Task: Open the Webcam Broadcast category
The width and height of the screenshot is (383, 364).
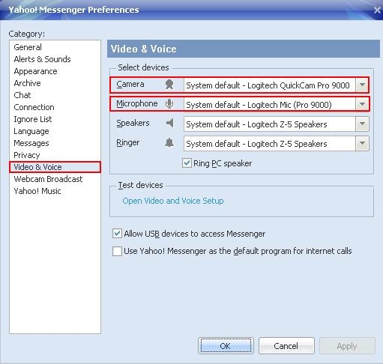Action: coord(48,179)
